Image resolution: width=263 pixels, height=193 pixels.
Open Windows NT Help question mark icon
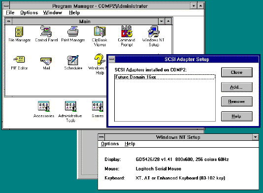click(x=99, y=60)
